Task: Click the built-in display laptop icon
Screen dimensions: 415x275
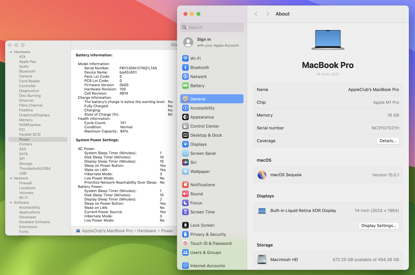Action: (x=262, y=211)
